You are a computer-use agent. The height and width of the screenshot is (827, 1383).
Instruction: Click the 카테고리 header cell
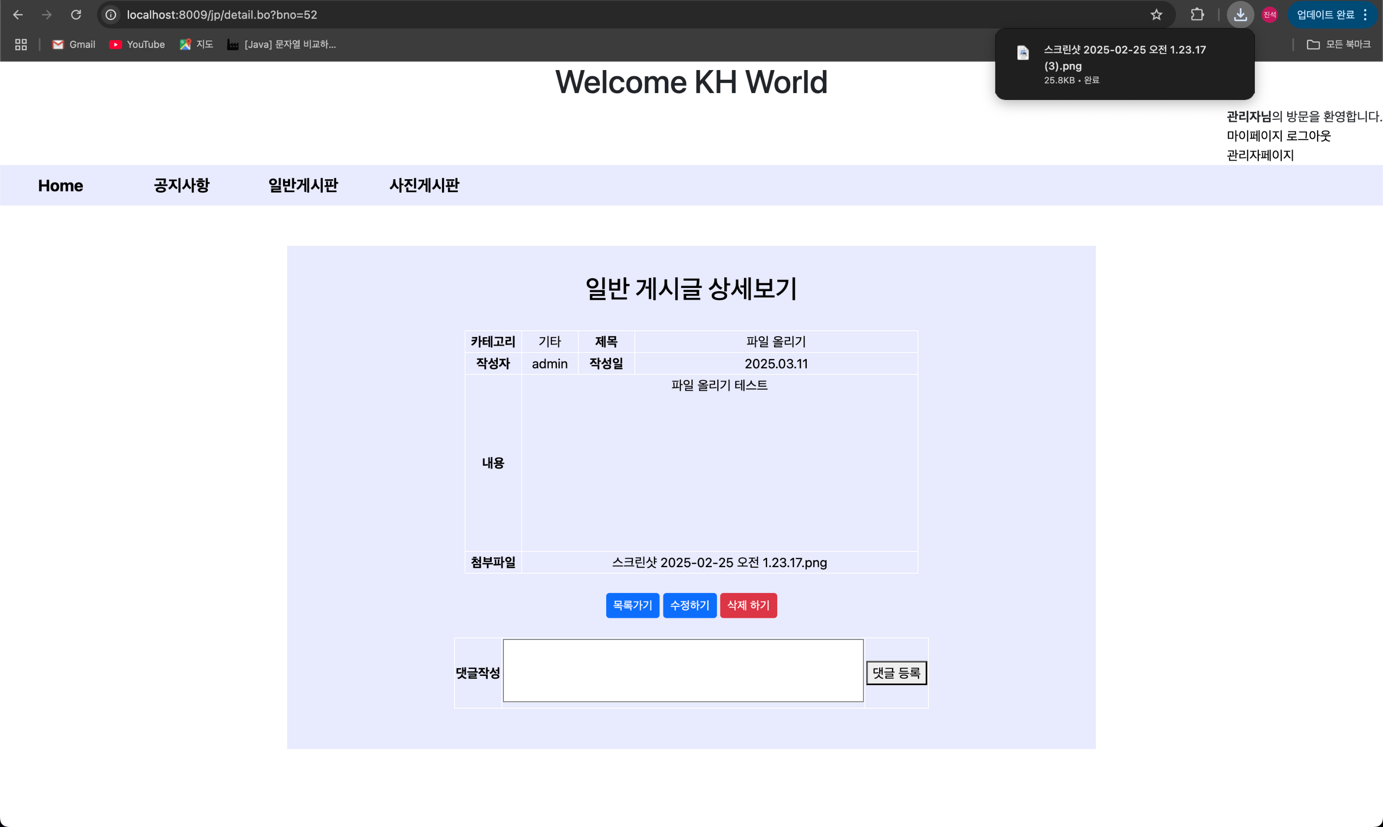(x=493, y=342)
